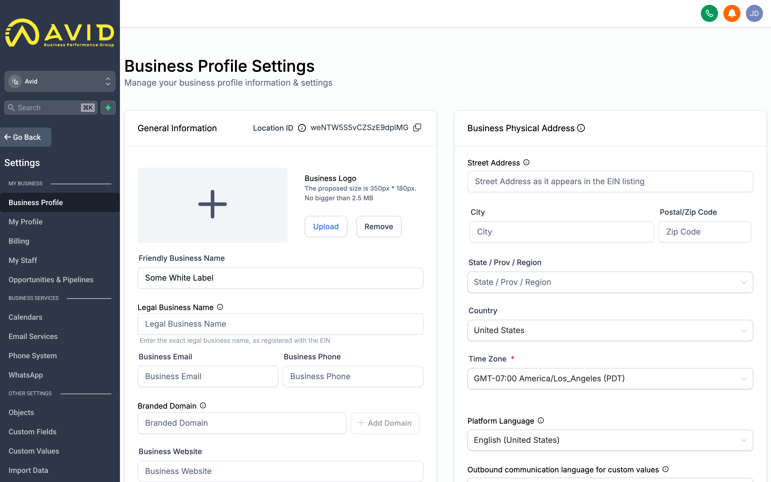Screen dimensions: 771x482
Task: Open the JD user avatar menu
Action: click(x=754, y=13)
